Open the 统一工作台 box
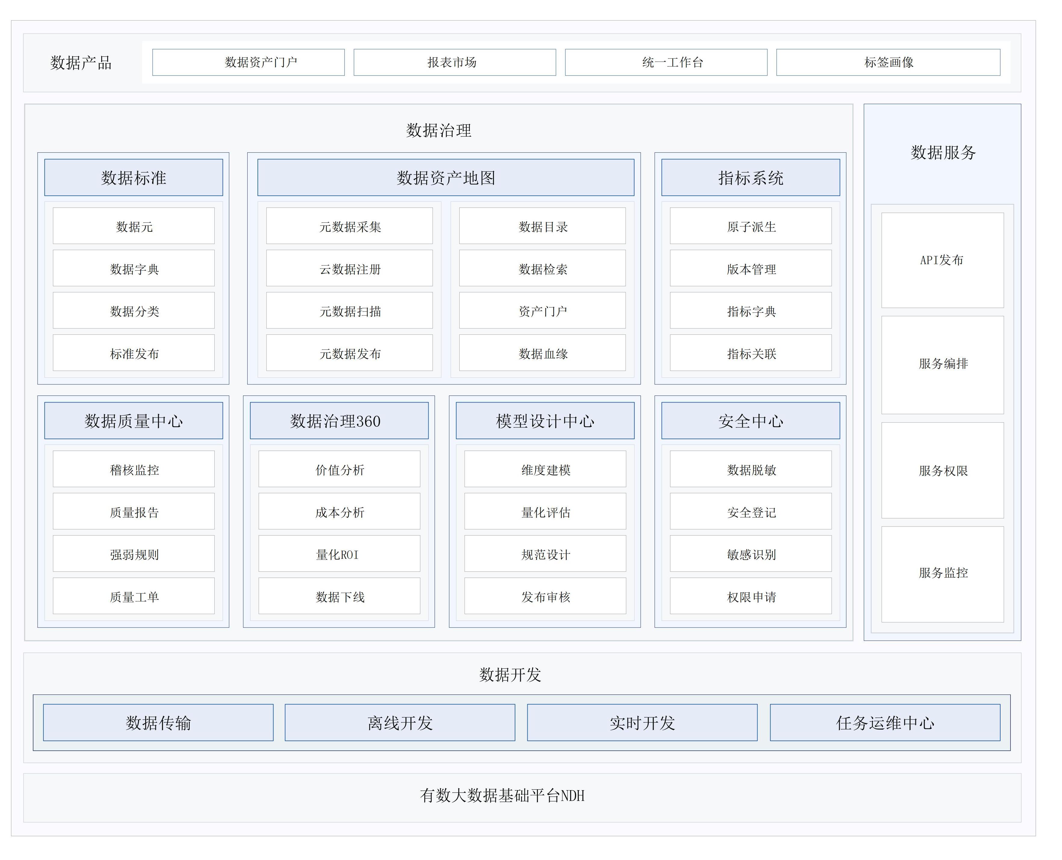The image size is (1062, 860). click(666, 62)
